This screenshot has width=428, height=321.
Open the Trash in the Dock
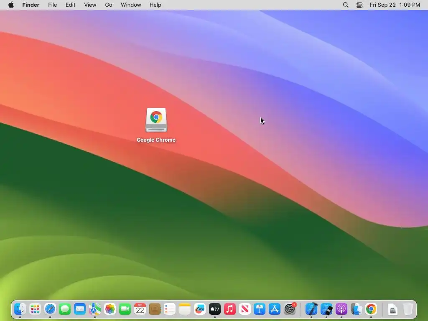pos(408,309)
